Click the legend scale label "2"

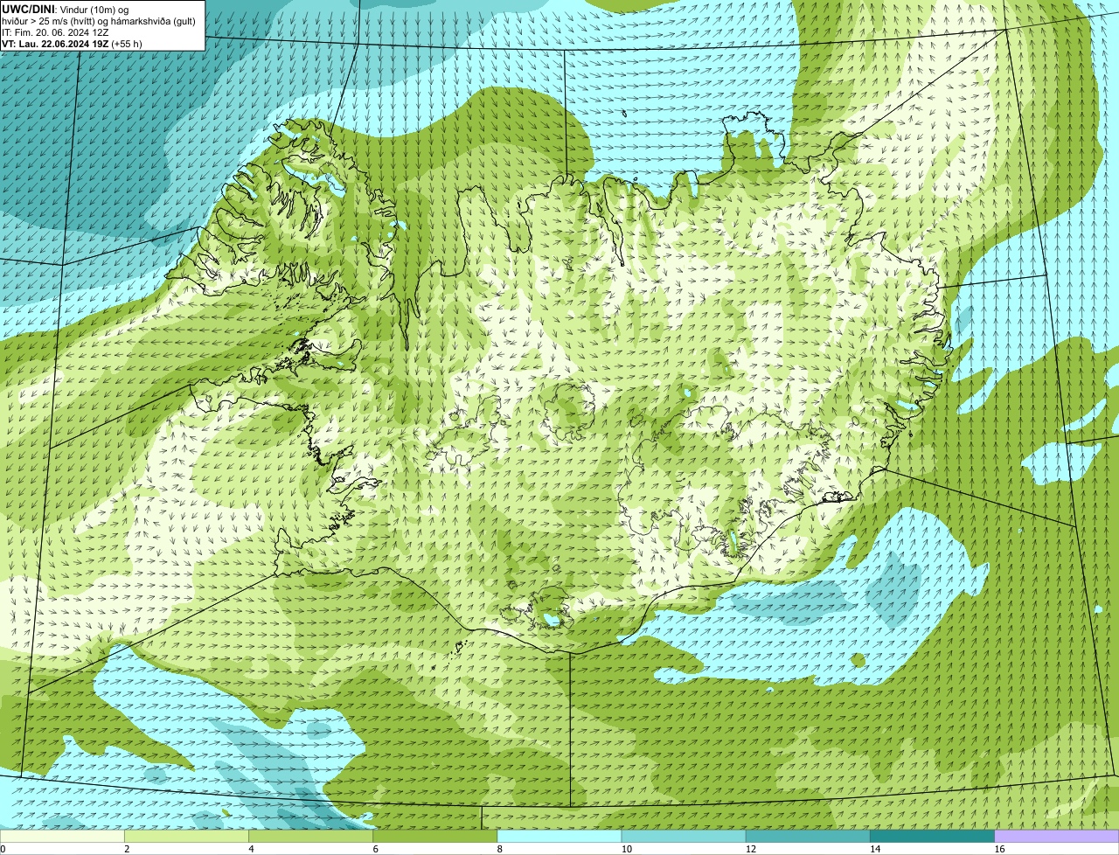127,849
